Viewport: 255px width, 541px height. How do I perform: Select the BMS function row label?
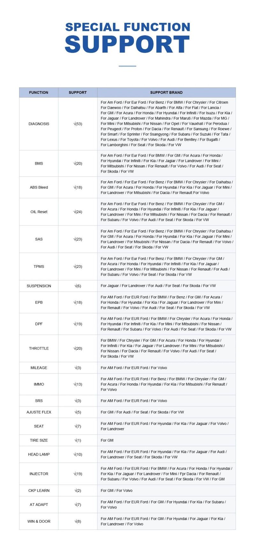pyautogui.click(x=39, y=163)
